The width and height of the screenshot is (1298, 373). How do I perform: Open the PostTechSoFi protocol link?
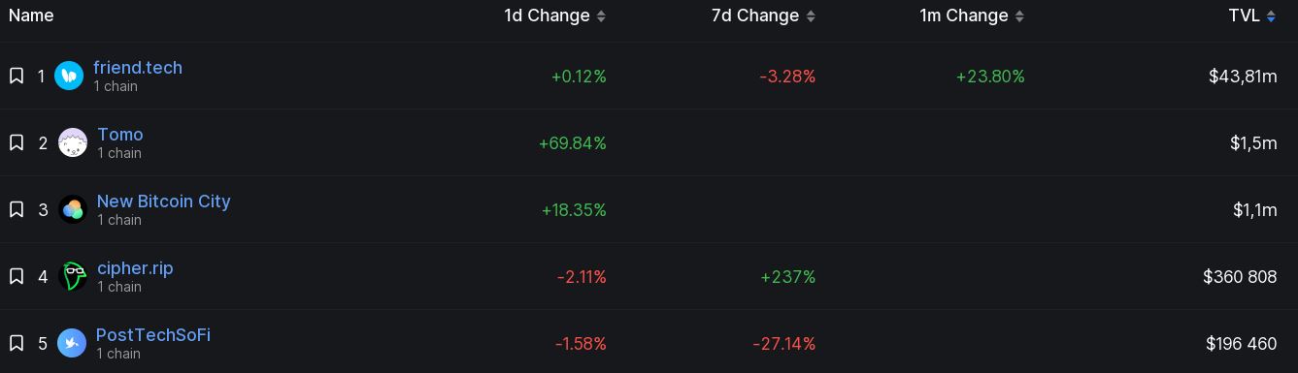click(153, 335)
